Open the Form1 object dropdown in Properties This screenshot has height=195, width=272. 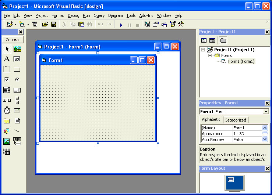click(x=266, y=112)
